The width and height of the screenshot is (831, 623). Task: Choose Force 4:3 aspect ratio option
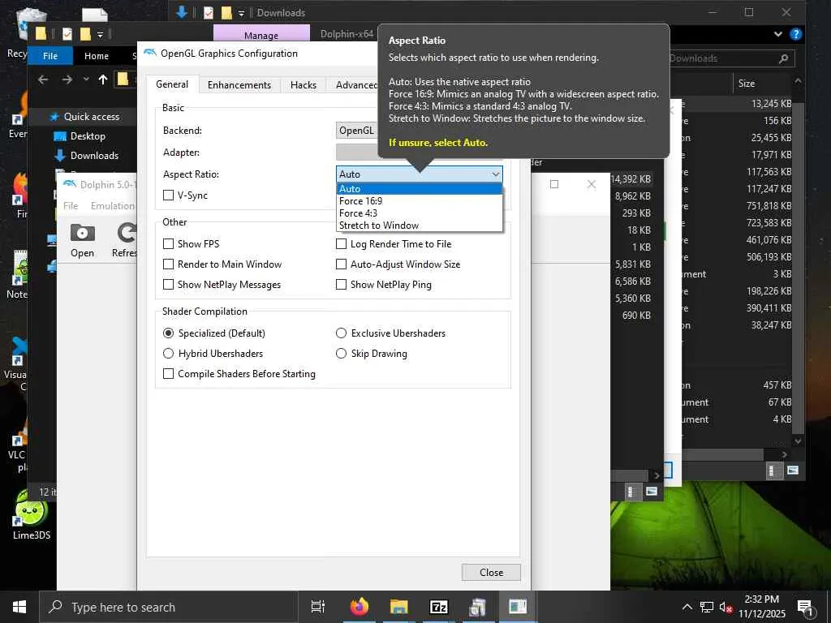pyautogui.click(x=420, y=213)
